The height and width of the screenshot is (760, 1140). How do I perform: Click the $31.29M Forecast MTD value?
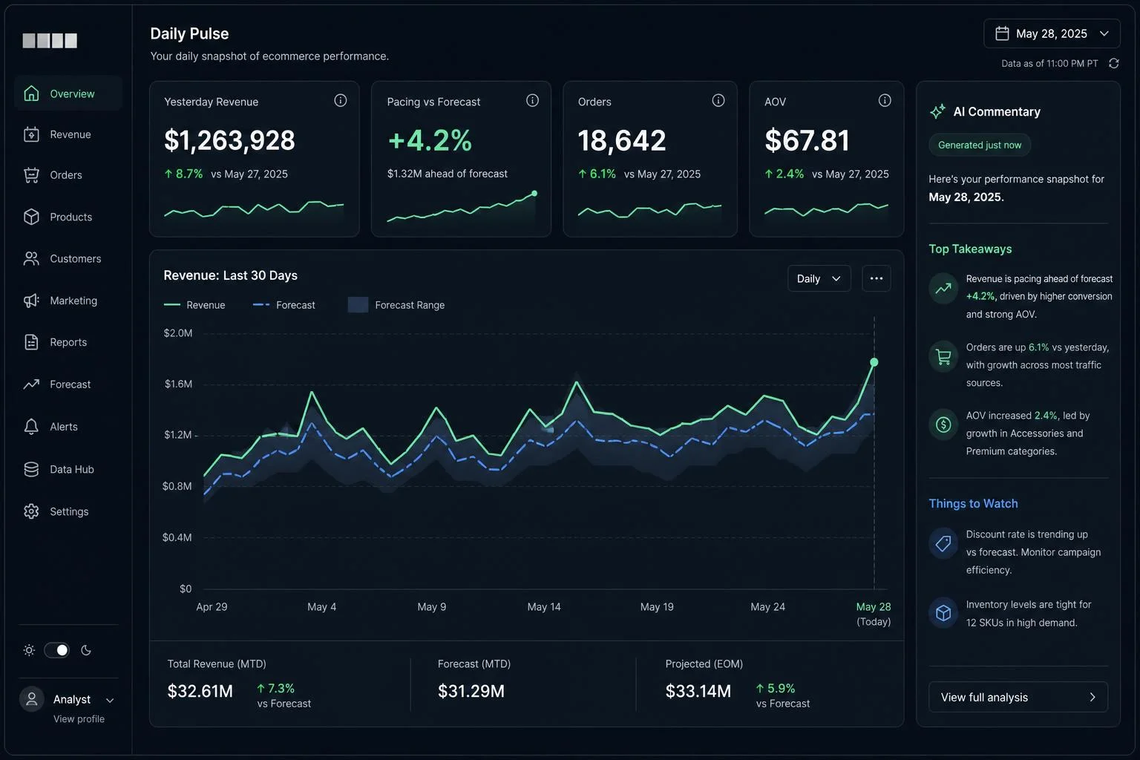471,691
